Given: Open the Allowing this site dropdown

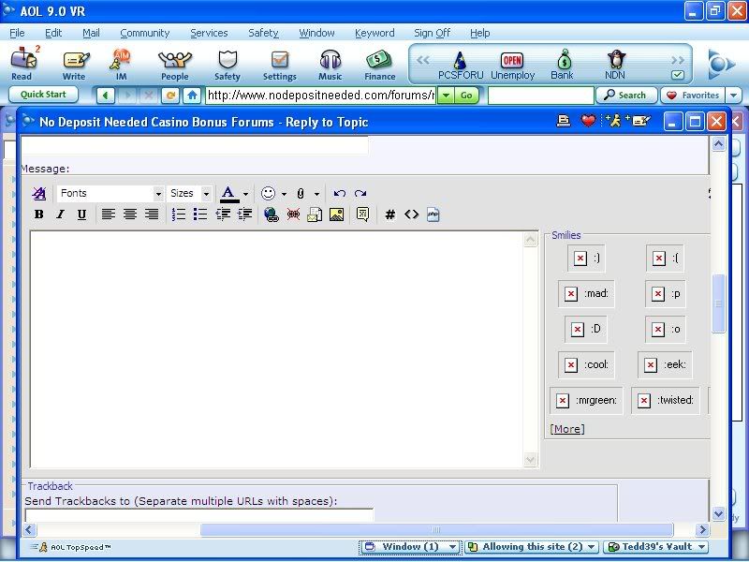Looking at the screenshot, I should (x=531, y=547).
